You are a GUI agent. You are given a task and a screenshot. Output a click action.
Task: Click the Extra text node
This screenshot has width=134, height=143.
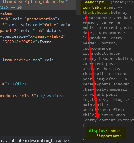pos(46,42)
